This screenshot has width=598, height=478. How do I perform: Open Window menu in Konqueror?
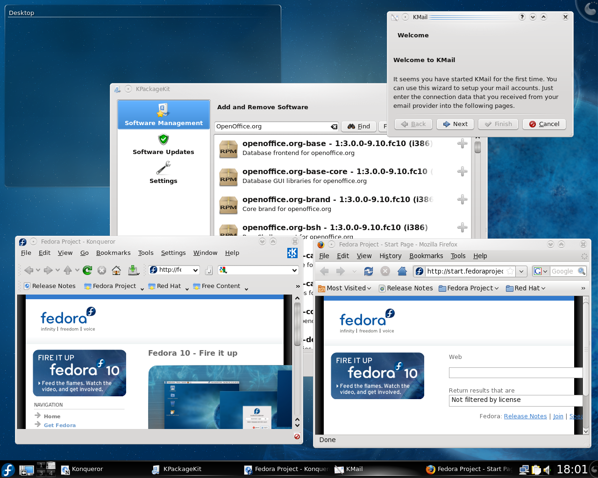point(206,253)
